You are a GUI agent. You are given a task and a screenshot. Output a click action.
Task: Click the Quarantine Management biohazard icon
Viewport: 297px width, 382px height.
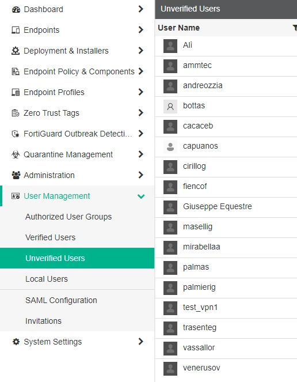coord(16,154)
